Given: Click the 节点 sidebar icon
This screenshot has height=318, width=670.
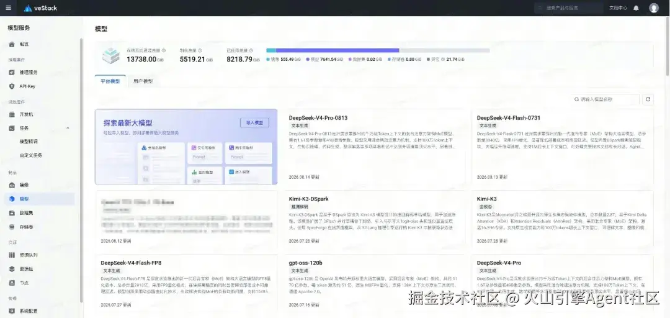Looking at the screenshot, I should pyautogui.click(x=12, y=283).
